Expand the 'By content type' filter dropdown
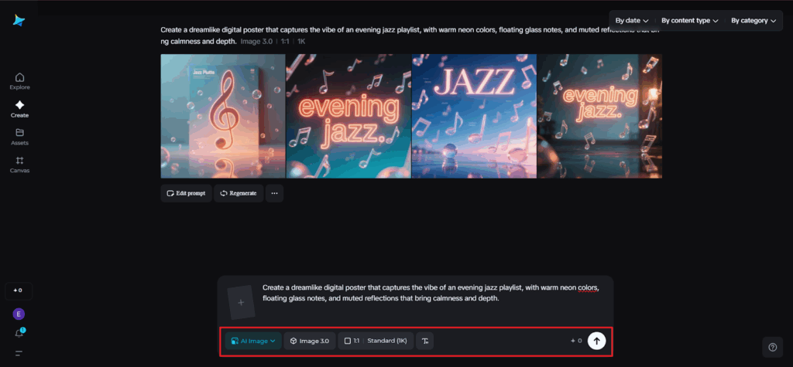 [689, 20]
